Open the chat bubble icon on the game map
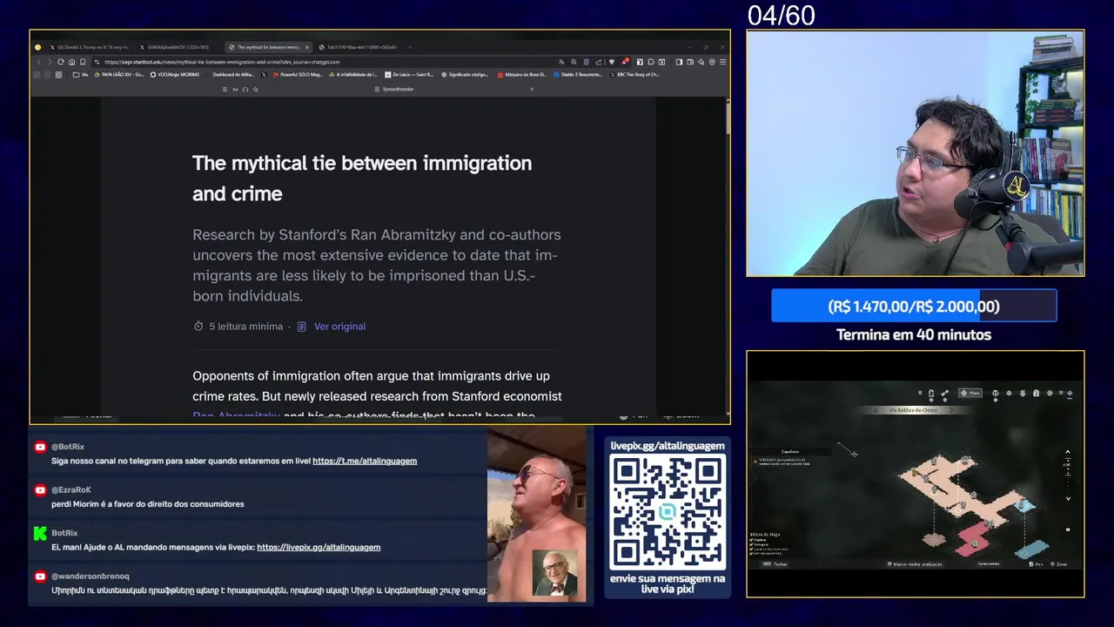This screenshot has height=627, width=1114. (1068, 529)
